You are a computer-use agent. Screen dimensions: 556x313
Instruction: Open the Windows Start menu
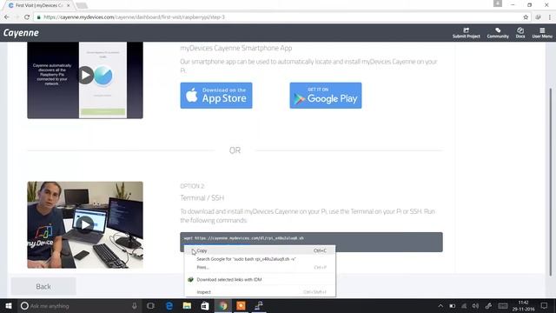tap(9, 305)
